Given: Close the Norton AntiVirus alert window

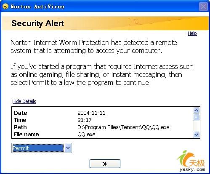Looking at the screenshot, I should (x=203, y=6).
